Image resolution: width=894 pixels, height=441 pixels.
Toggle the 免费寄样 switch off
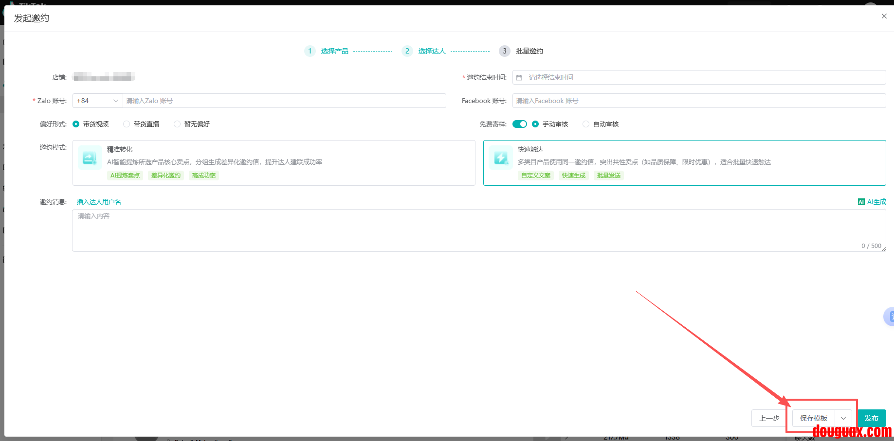(x=519, y=124)
